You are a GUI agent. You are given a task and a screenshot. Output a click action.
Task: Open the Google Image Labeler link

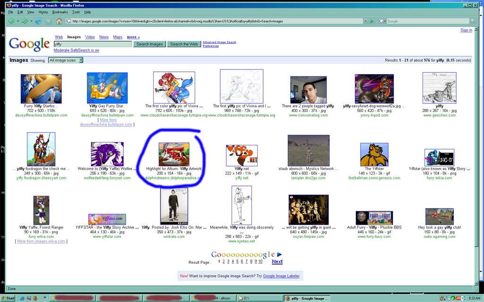281,276
